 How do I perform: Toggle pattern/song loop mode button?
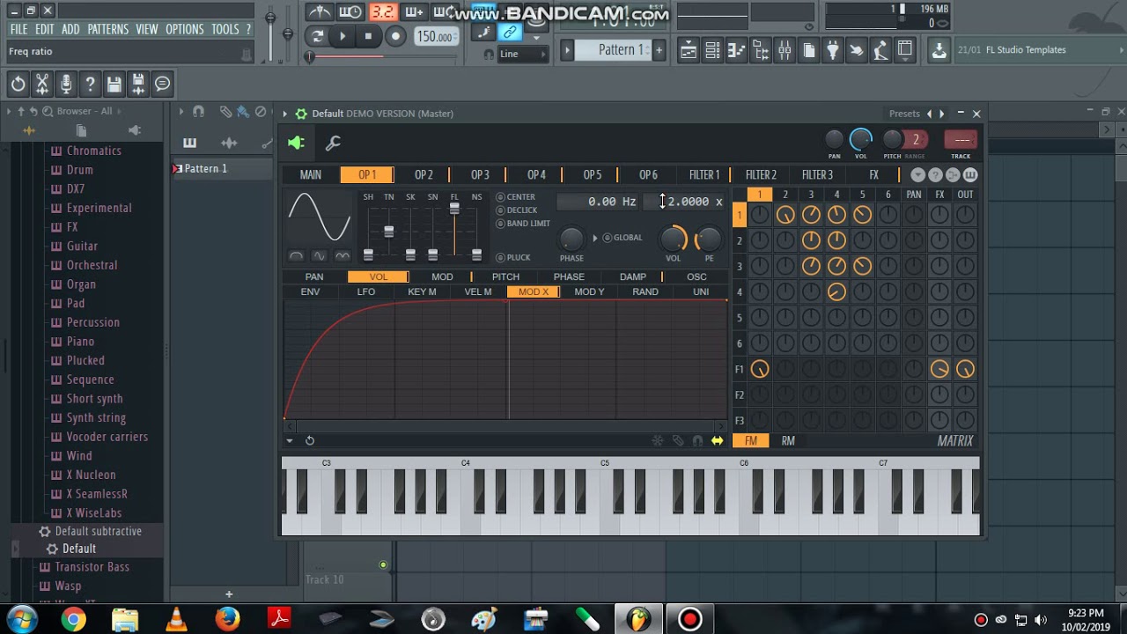317,36
